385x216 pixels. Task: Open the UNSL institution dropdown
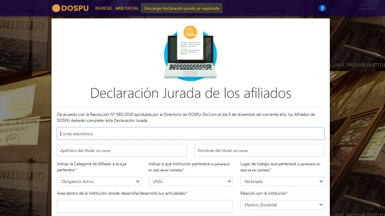click(x=190, y=181)
